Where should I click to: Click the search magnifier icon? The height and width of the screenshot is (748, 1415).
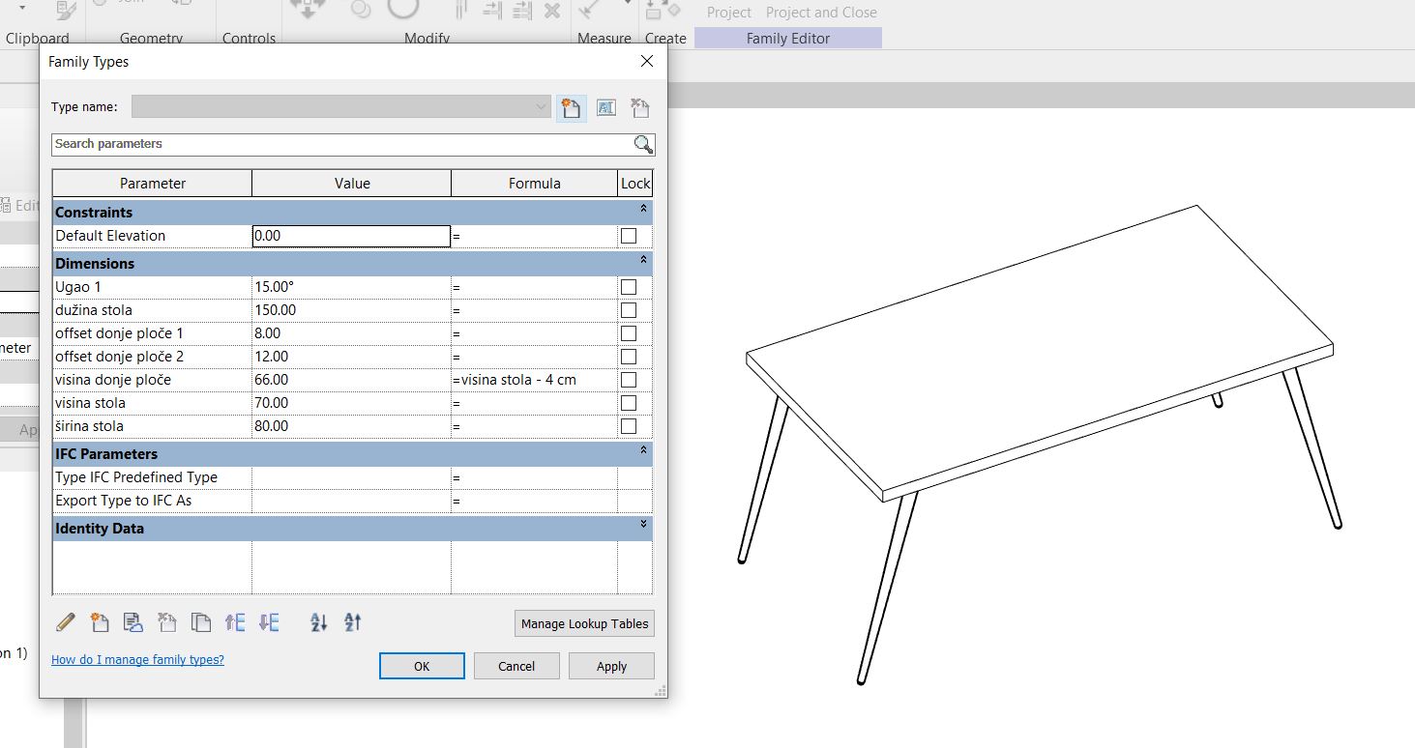pyautogui.click(x=643, y=144)
